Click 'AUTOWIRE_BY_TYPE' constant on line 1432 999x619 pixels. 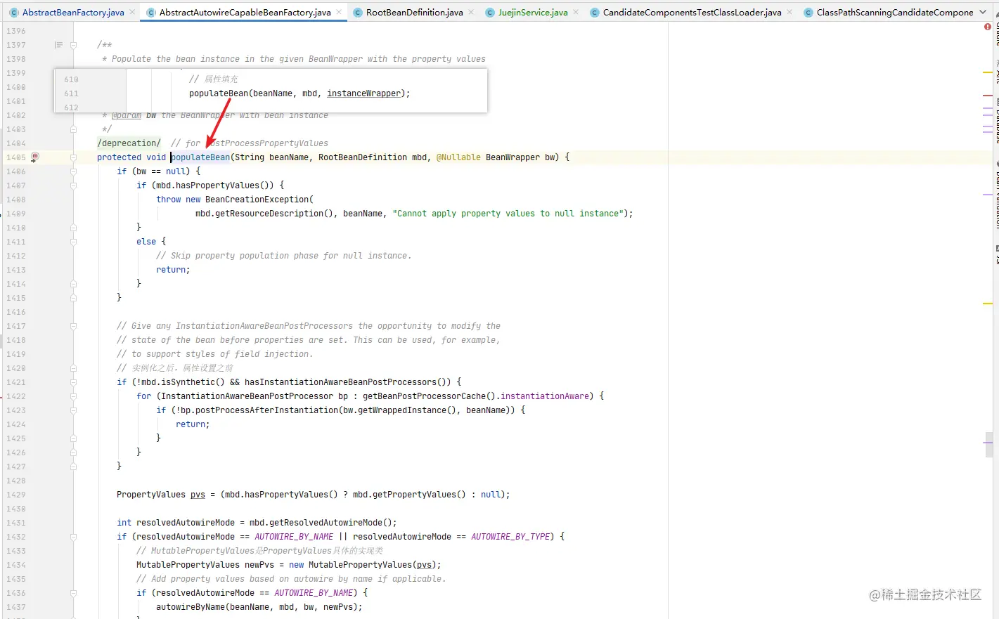(x=510, y=537)
